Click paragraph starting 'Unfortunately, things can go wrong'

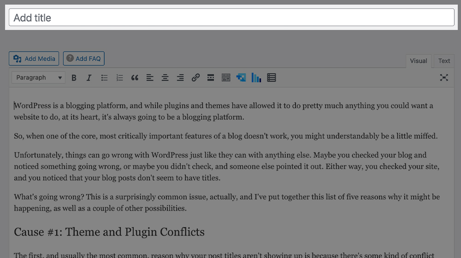(227, 166)
